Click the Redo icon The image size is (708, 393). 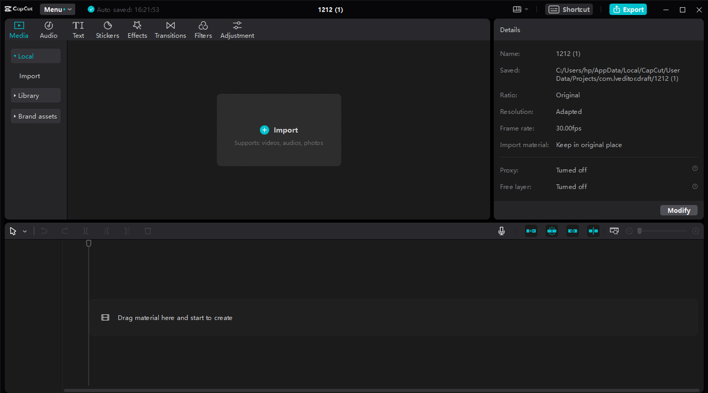click(65, 231)
